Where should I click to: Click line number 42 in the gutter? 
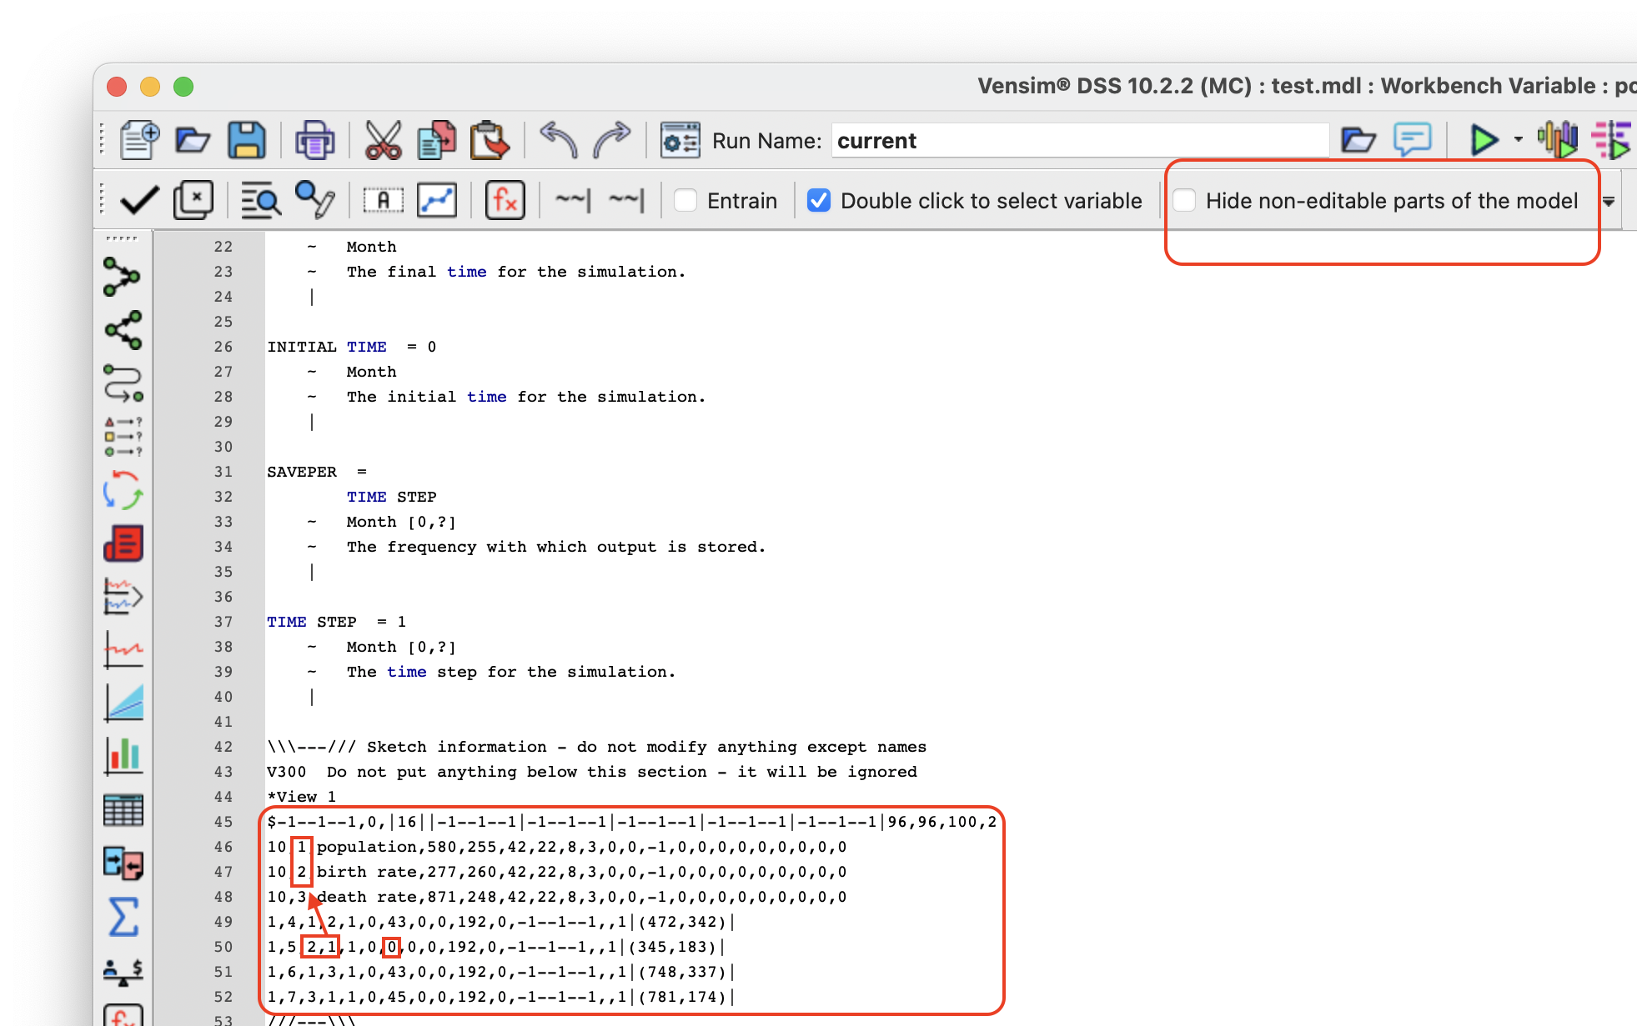(223, 747)
